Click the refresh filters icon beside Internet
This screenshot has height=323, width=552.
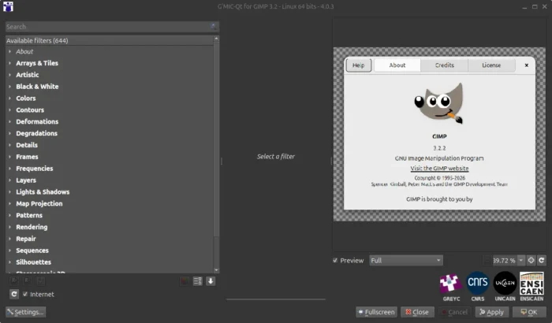coord(13,294)
